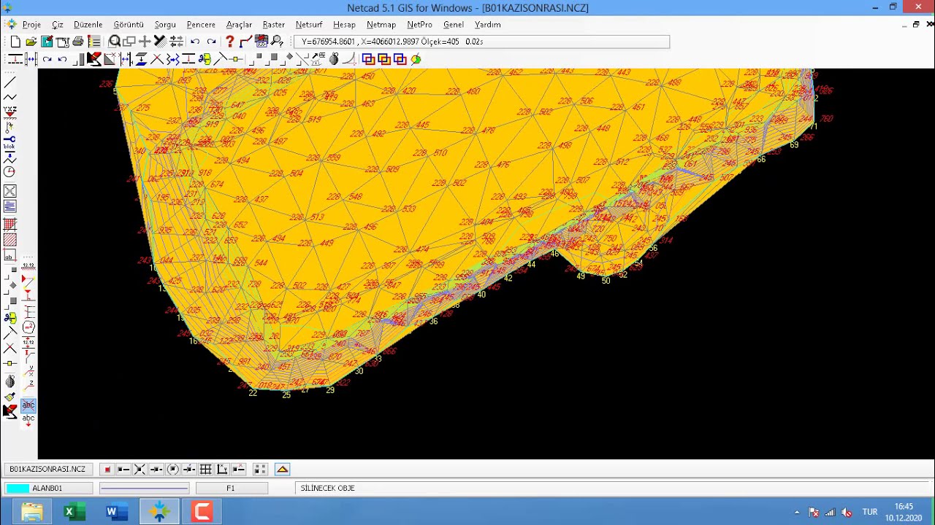The image size is (935, 525).
Task: Click the cyan layer color swatch
Action: tap(18, 489)
